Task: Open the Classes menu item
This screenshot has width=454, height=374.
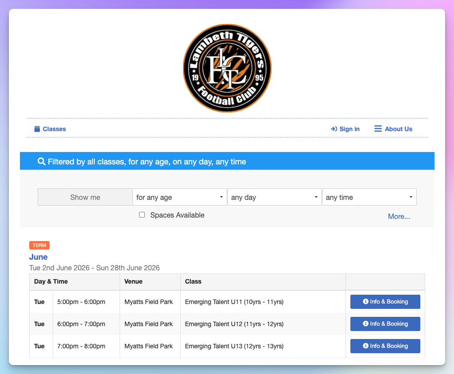Action: click(50, 129)
